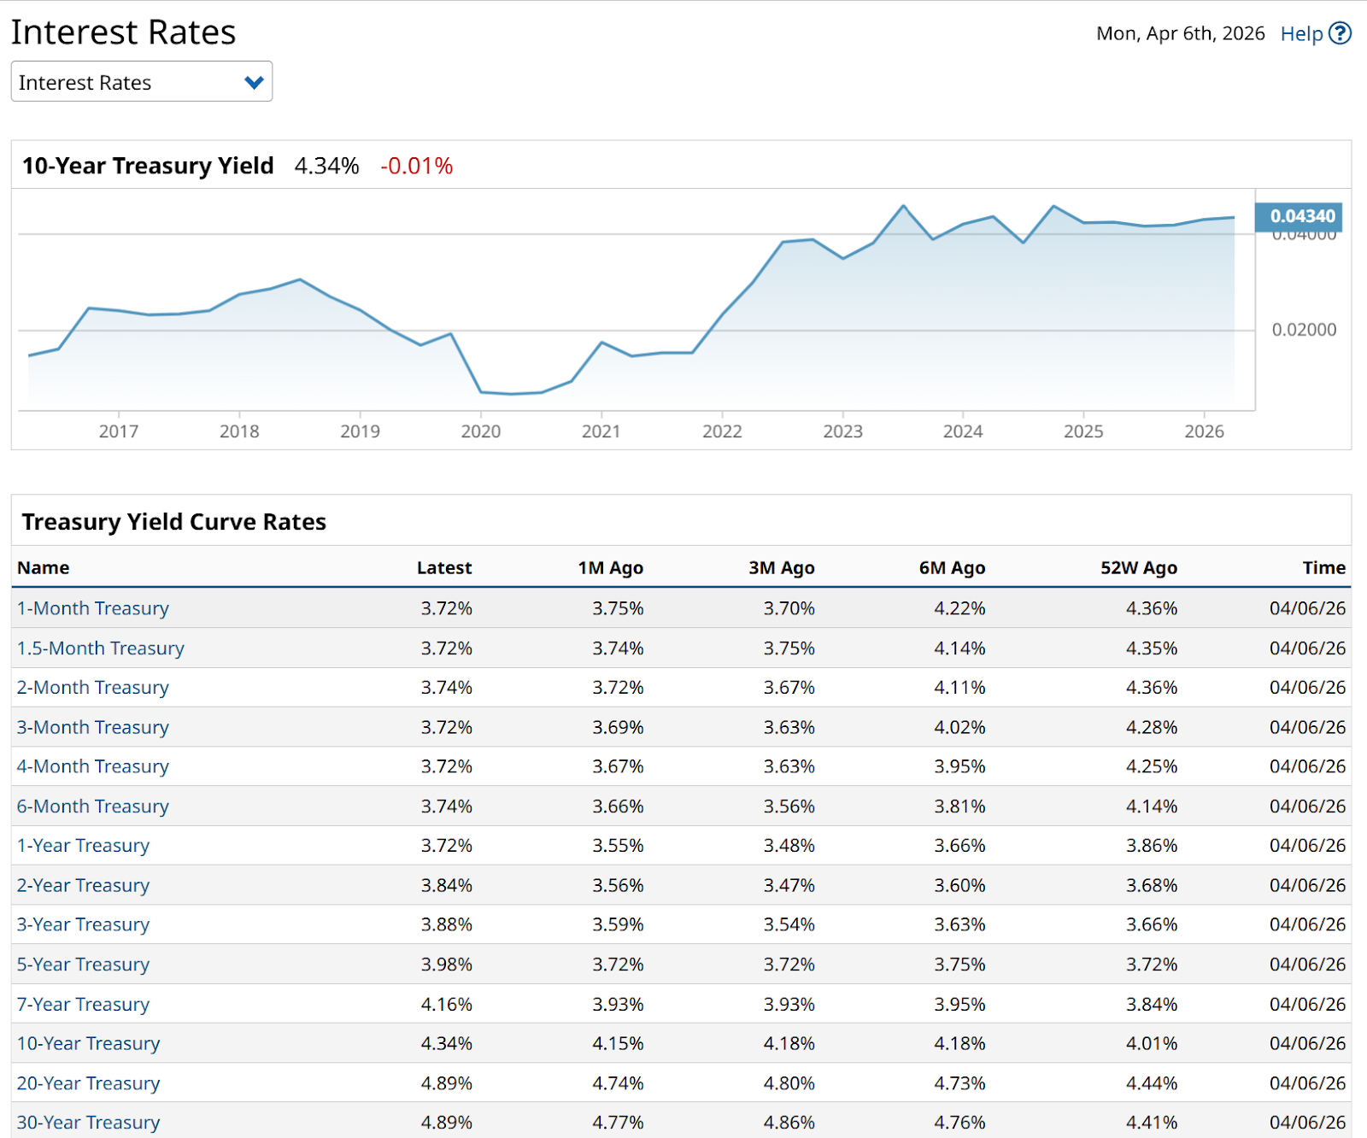Click the 1-Year Treasury link
The image size is (1367, 1138).
[x=84, y=846]
